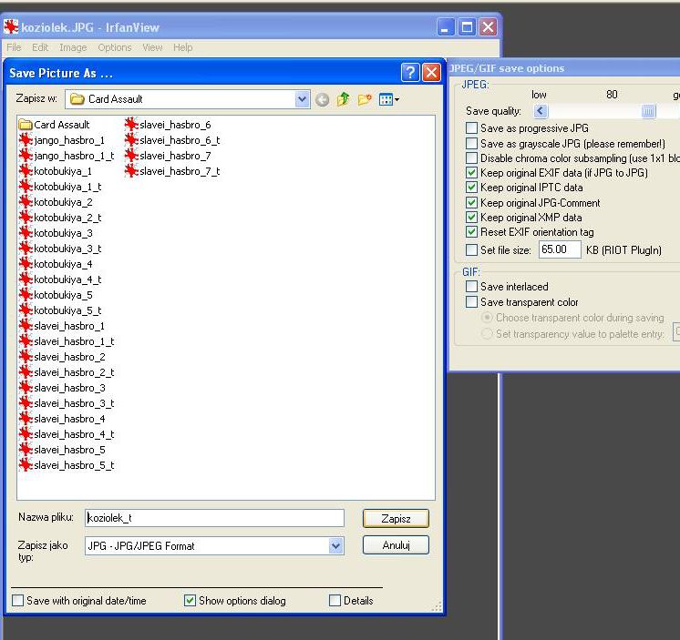
Task: Select slavei_hasbro_3_t file
Action: pyautogui.click(x=67, y=403)
